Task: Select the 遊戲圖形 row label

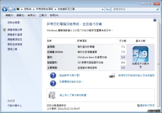Action: tap(52, 63)
